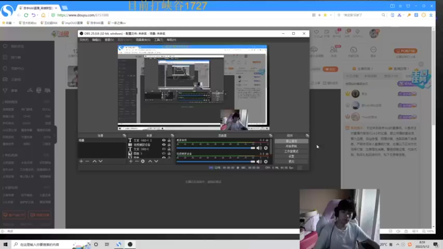Open the scissors tool dropdown arrow
The width and height of the screenshot is (443, 249).
pyautogui.click(x=403, y=15)
